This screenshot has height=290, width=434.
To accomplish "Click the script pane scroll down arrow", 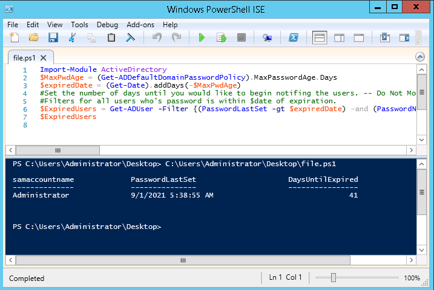I will click(421, 140).
